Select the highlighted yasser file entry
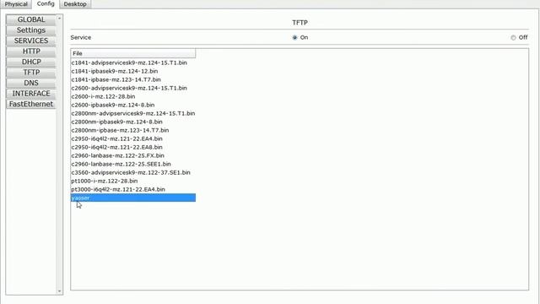The height and width of the screenshot is (304, 540). click(133, 198)
